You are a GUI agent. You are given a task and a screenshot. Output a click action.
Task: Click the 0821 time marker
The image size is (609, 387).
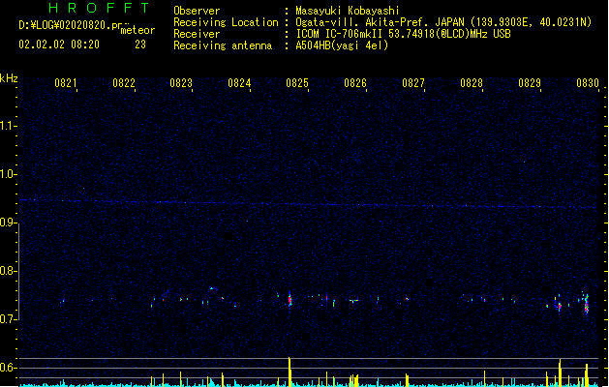66,83
